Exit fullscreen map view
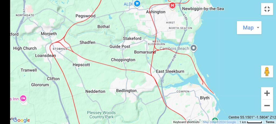Screen dimensions: 276x124 tap(267, 9)
